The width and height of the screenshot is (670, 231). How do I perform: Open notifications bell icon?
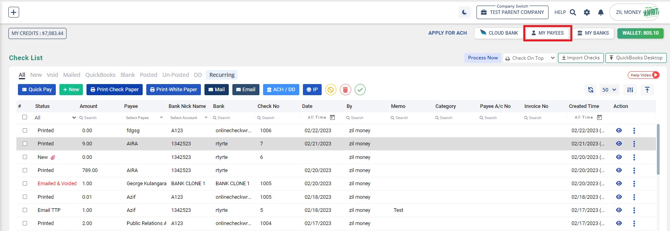[x=601, y=12]
